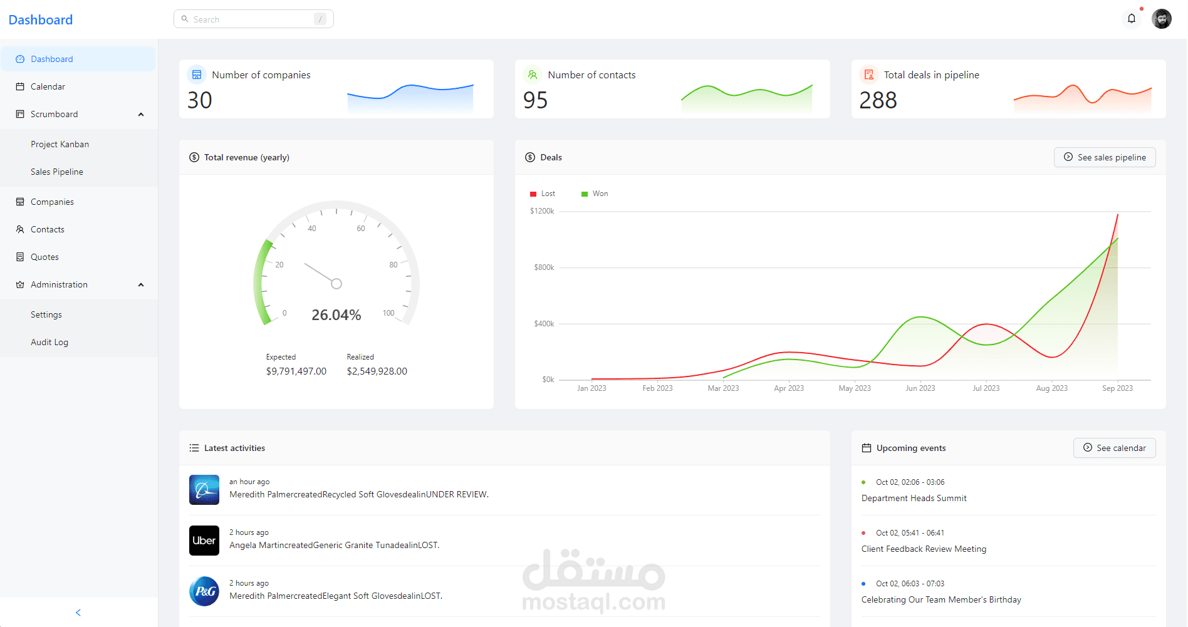This screenshot has width=1188, height=627.
Task: Click the user profile avatar
Action: pos(1162,19)
